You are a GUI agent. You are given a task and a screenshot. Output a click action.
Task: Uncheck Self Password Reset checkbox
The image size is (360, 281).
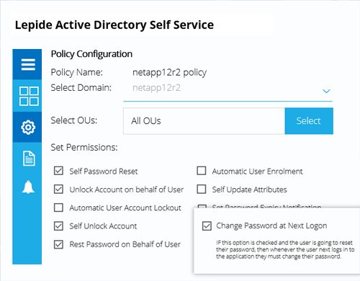tap(58, 171)
